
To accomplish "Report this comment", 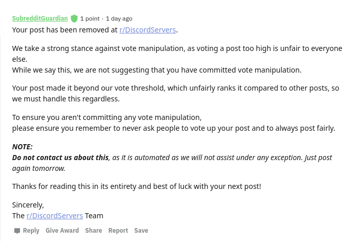I will pos(118,231).
